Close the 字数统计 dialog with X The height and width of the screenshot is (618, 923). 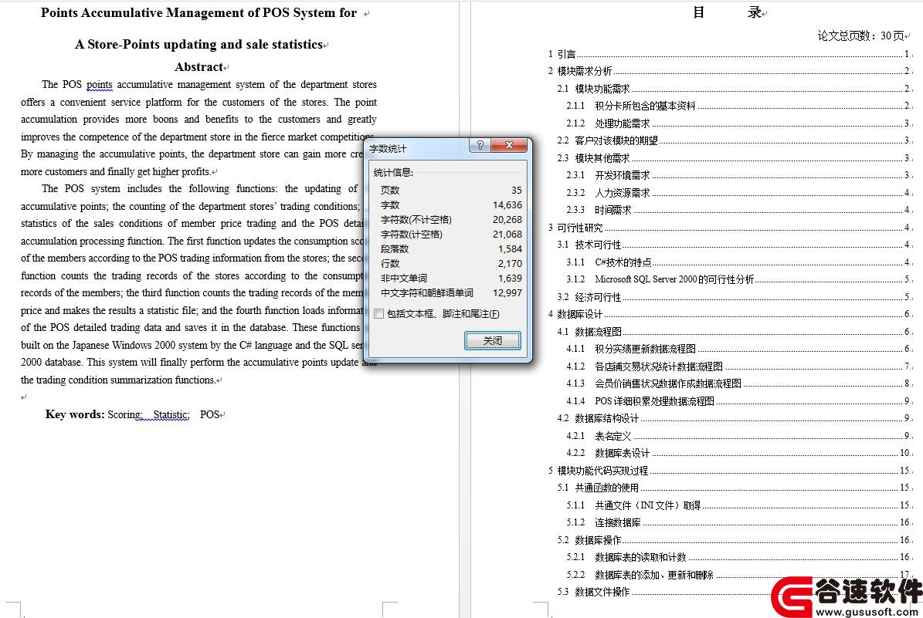tap(509, 145)
